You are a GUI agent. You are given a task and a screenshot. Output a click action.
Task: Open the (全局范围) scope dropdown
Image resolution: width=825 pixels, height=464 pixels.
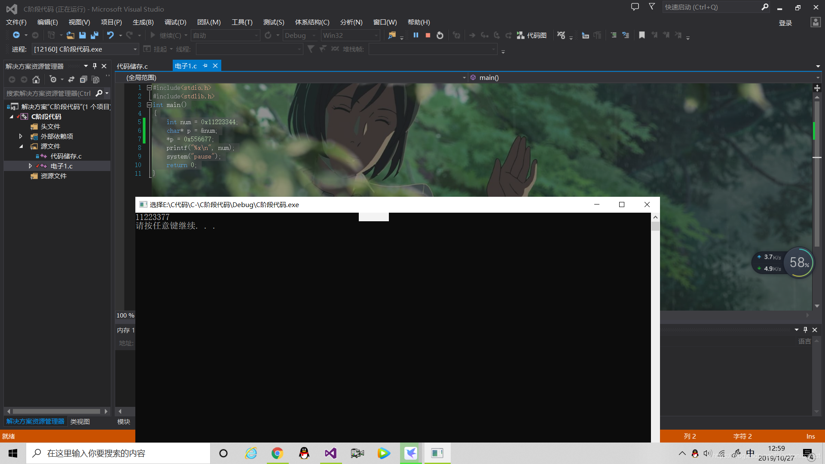tap(296, 78)
